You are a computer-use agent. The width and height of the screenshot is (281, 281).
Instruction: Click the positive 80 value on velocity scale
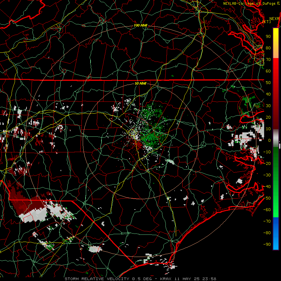coord(268,48)
